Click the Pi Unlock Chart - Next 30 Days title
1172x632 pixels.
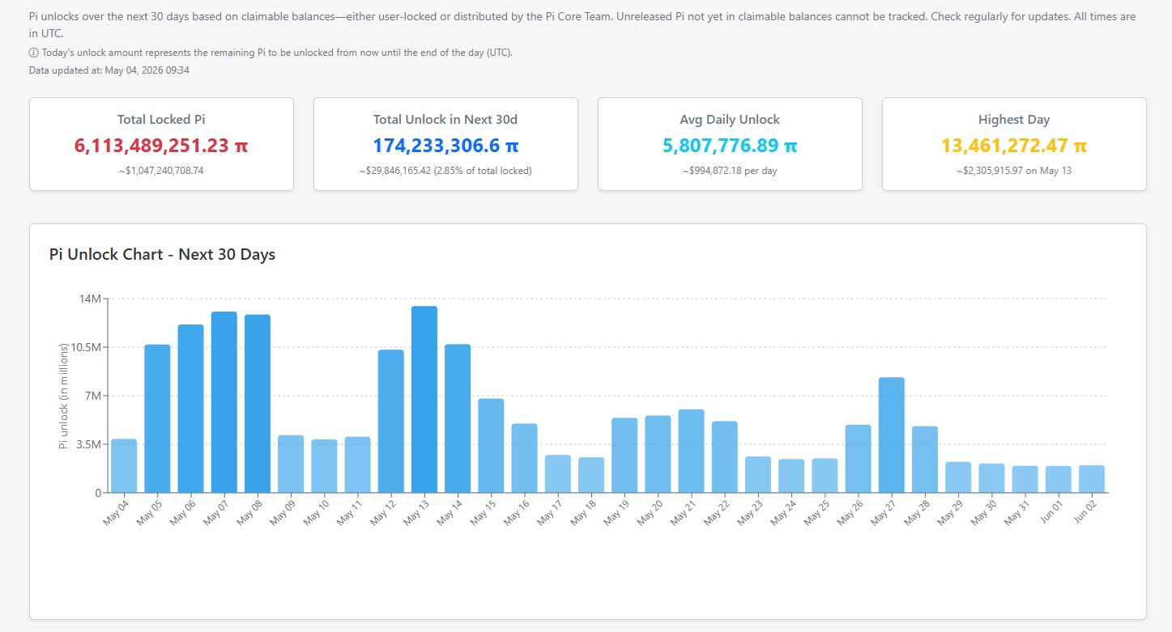tap(162, 254)
